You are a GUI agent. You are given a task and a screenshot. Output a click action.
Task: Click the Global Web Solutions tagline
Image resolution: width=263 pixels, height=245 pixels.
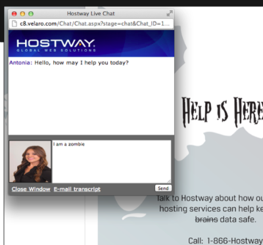click(x=56, y=50)
